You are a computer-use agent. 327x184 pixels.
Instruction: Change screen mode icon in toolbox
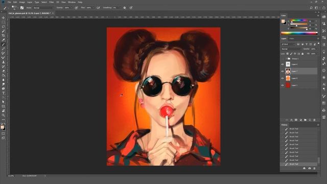(4, 138)
